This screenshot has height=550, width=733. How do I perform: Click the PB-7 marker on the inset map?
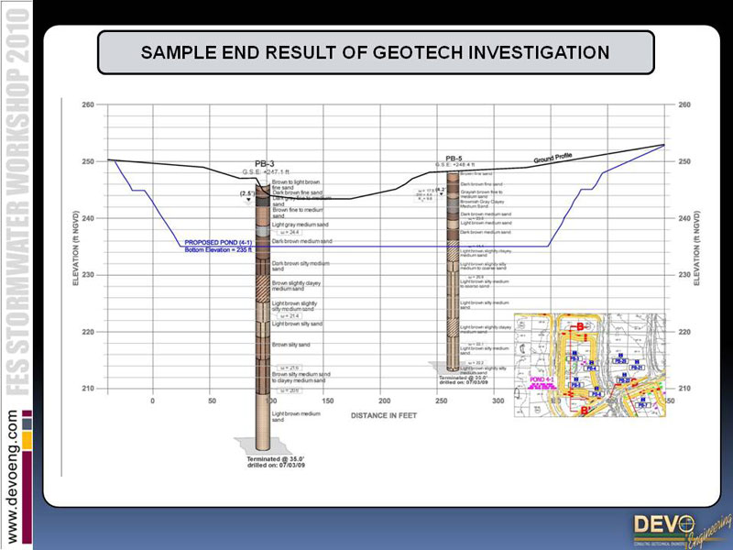tap(641, 404)
